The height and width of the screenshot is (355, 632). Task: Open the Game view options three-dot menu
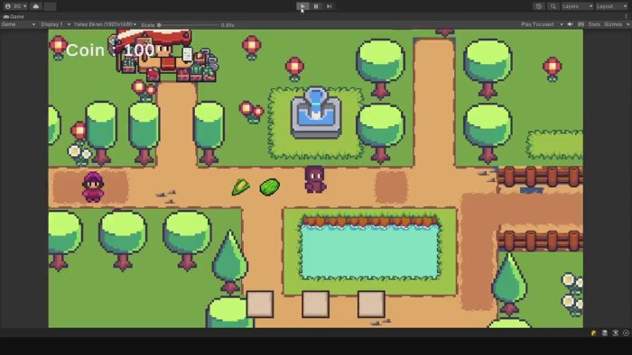pos(626,17)
